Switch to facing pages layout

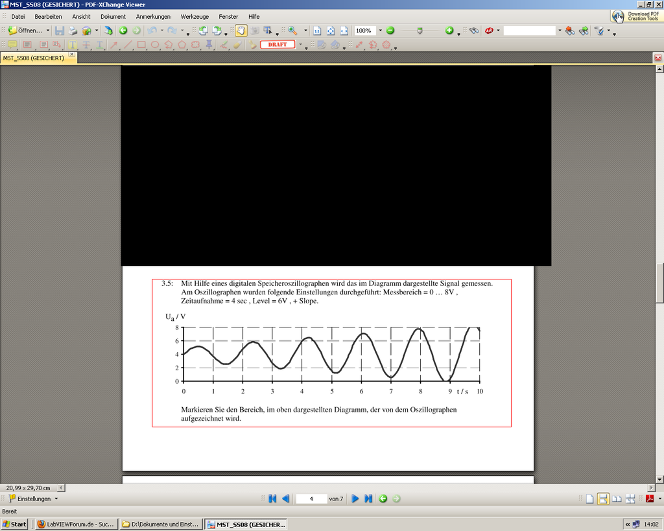pos(617,499)
